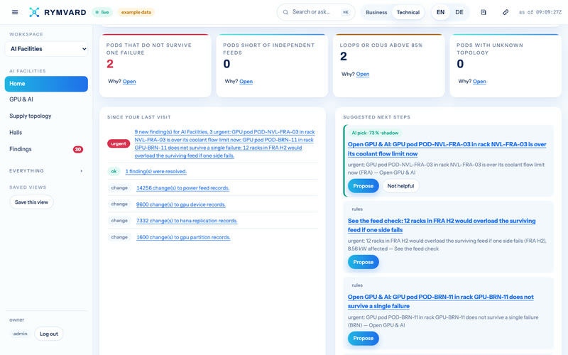This screenshot has height=355, width=568.
Task: Click the save report icon in header
Action: [x=484, y=12]
